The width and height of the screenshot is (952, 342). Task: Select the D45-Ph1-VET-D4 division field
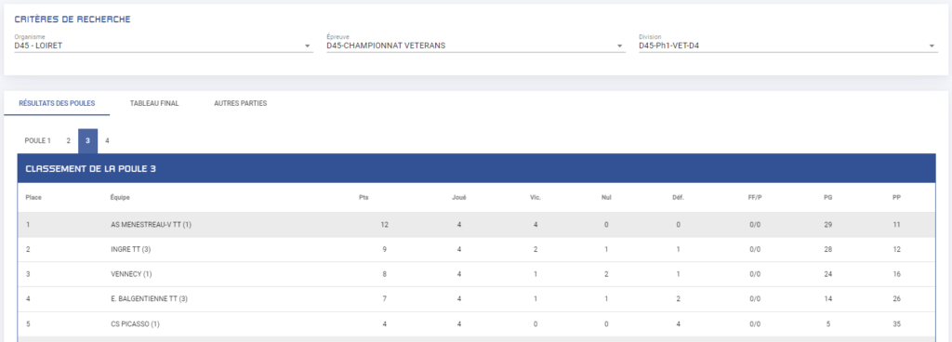click(x=788, y=46)
